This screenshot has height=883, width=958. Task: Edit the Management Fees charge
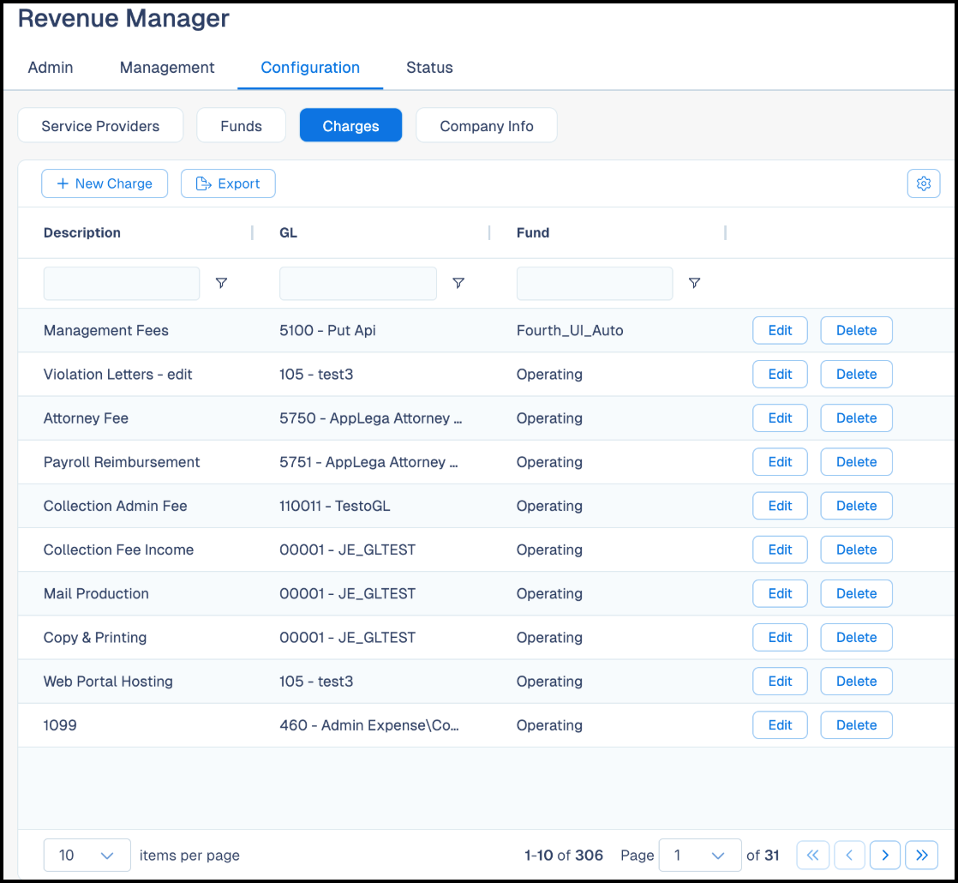[780, 330]
